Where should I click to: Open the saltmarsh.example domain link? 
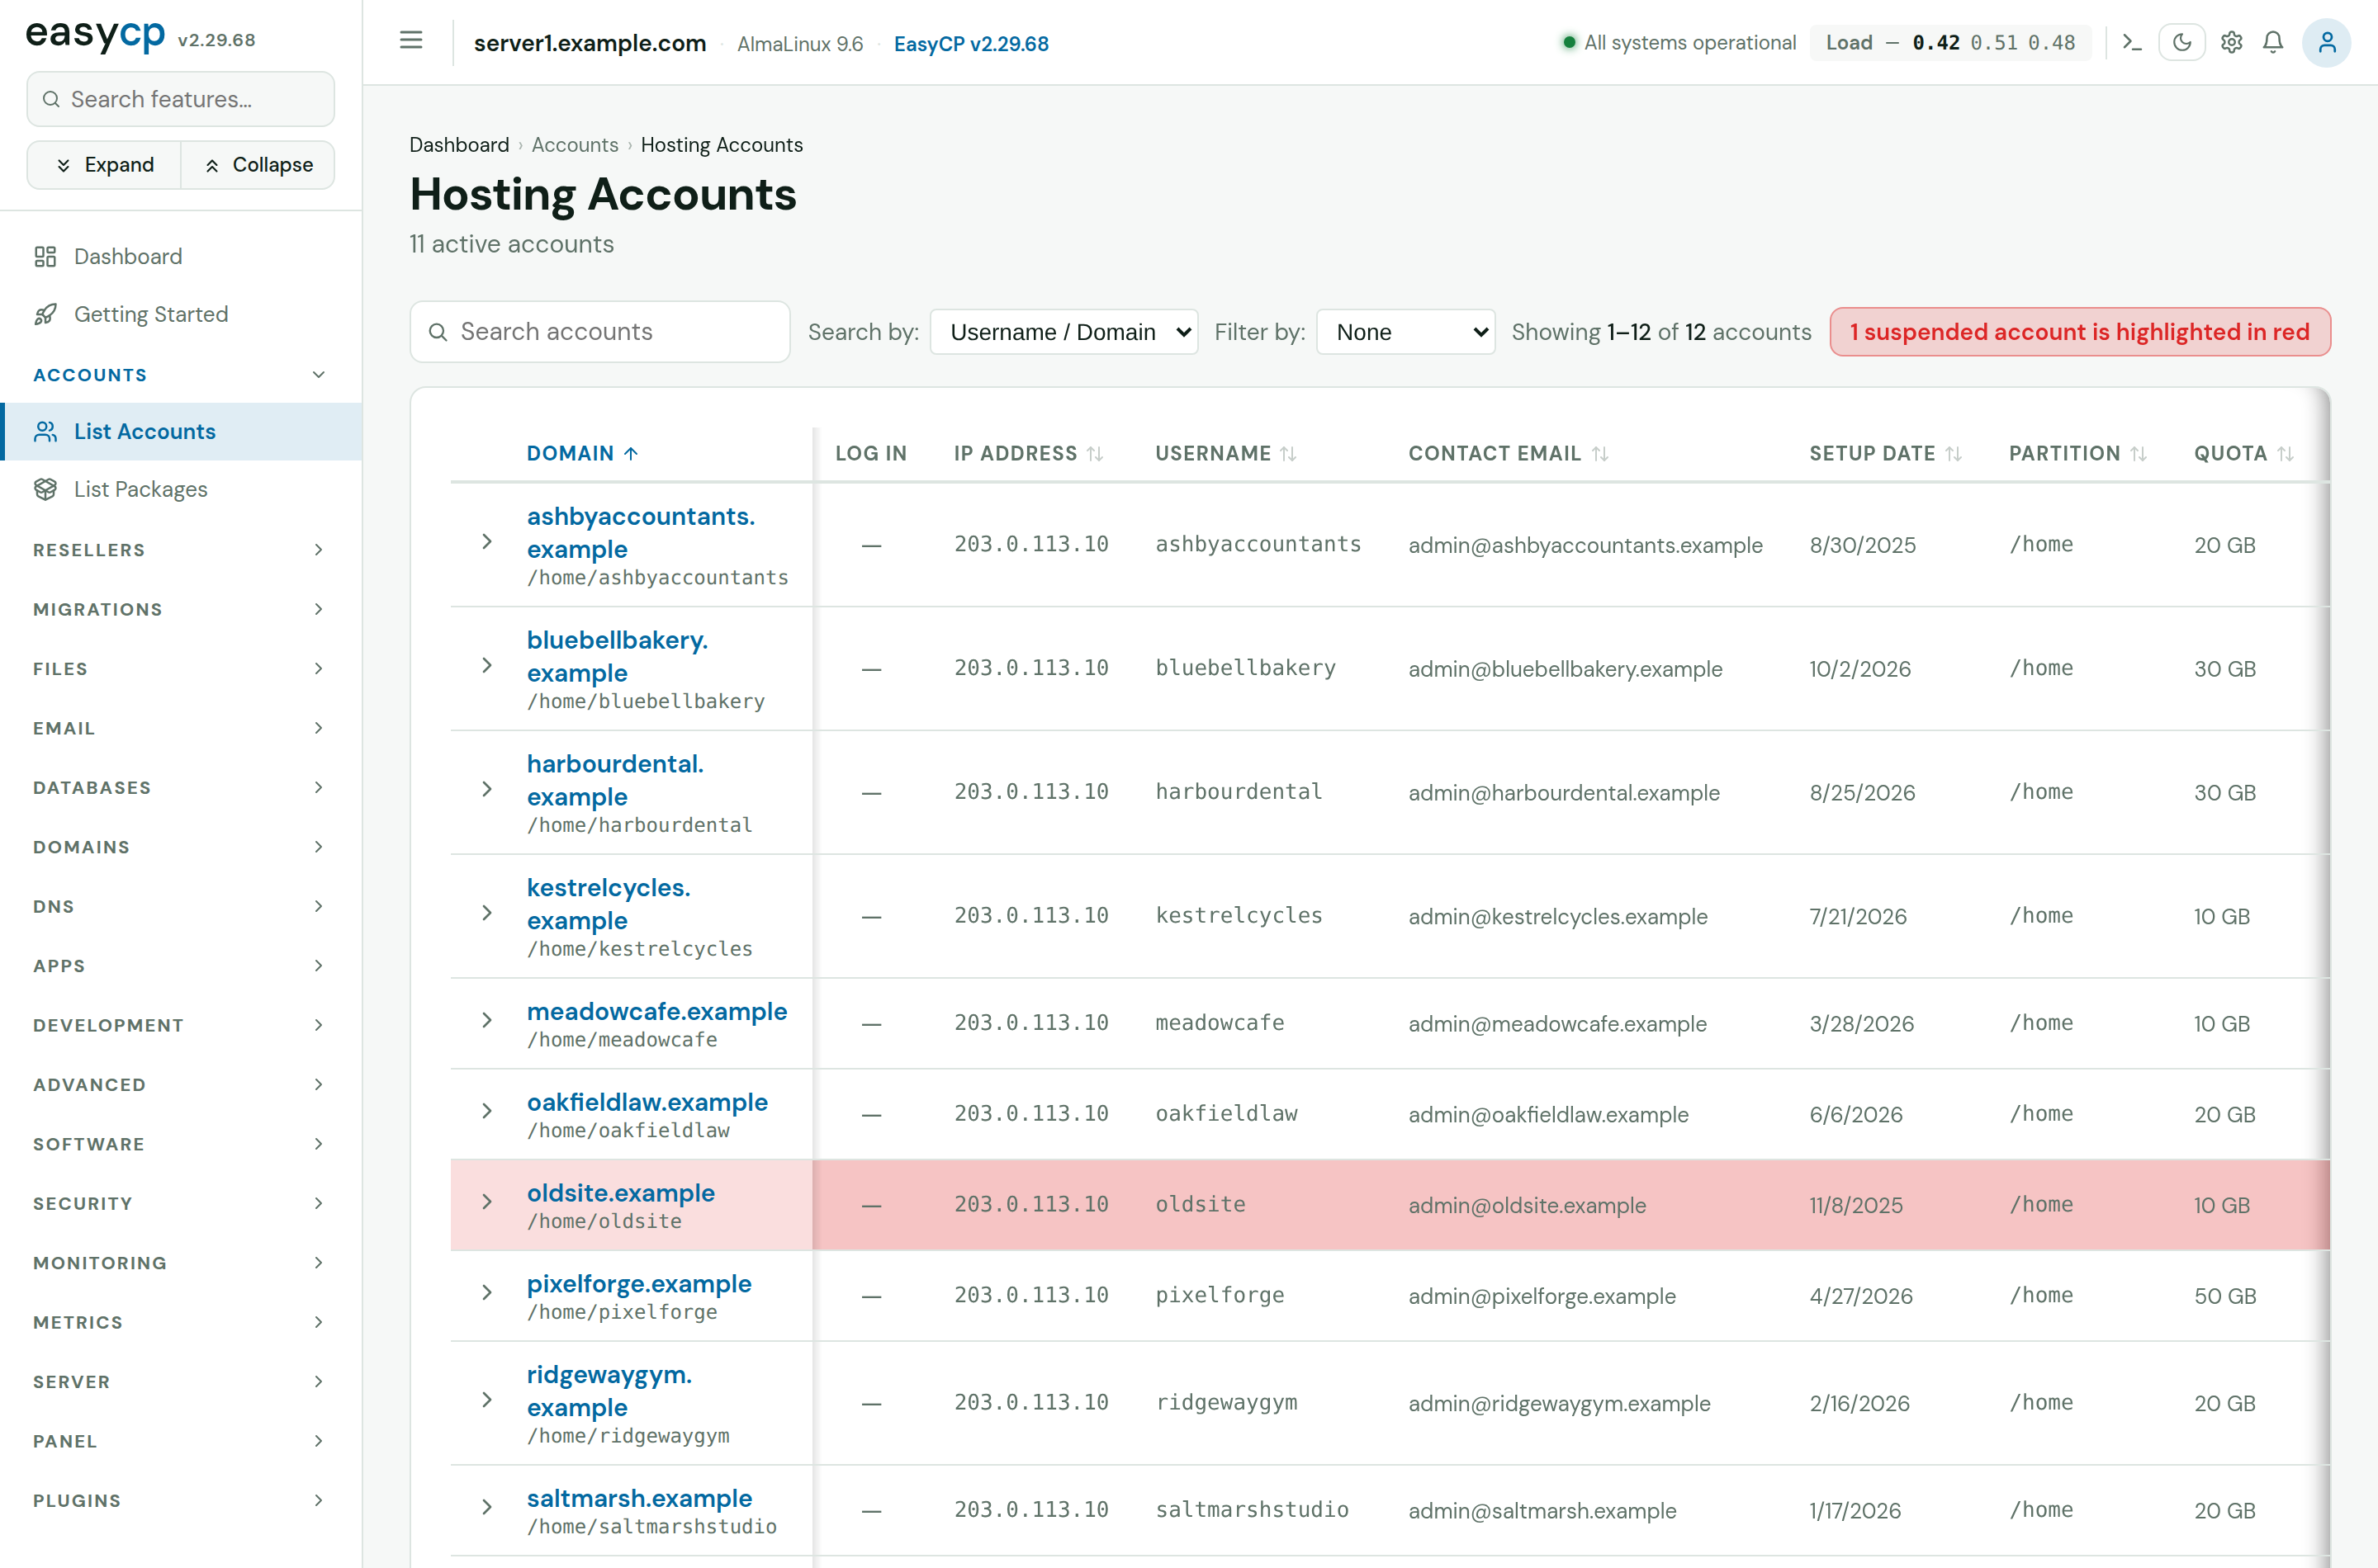pyautogui.click(x=639, y=1498)
